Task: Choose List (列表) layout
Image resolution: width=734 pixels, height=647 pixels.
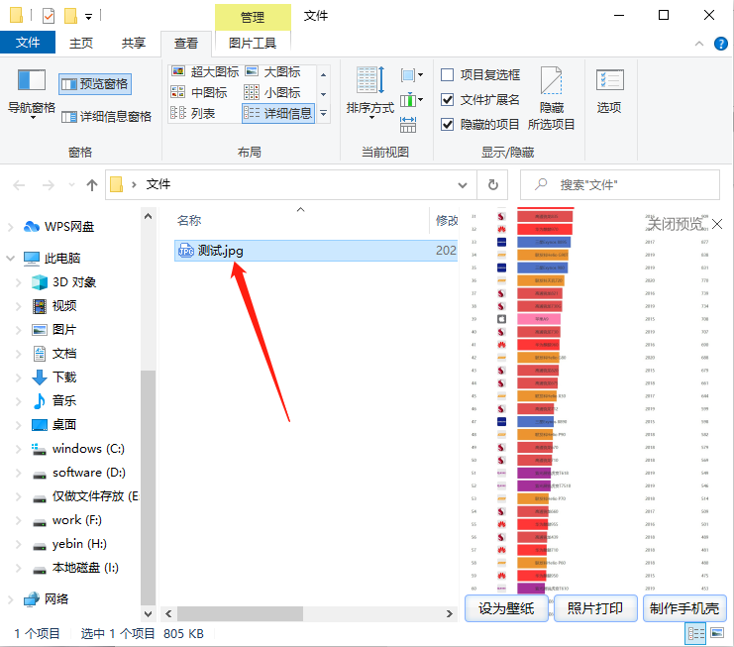Action: coord(192,113)
